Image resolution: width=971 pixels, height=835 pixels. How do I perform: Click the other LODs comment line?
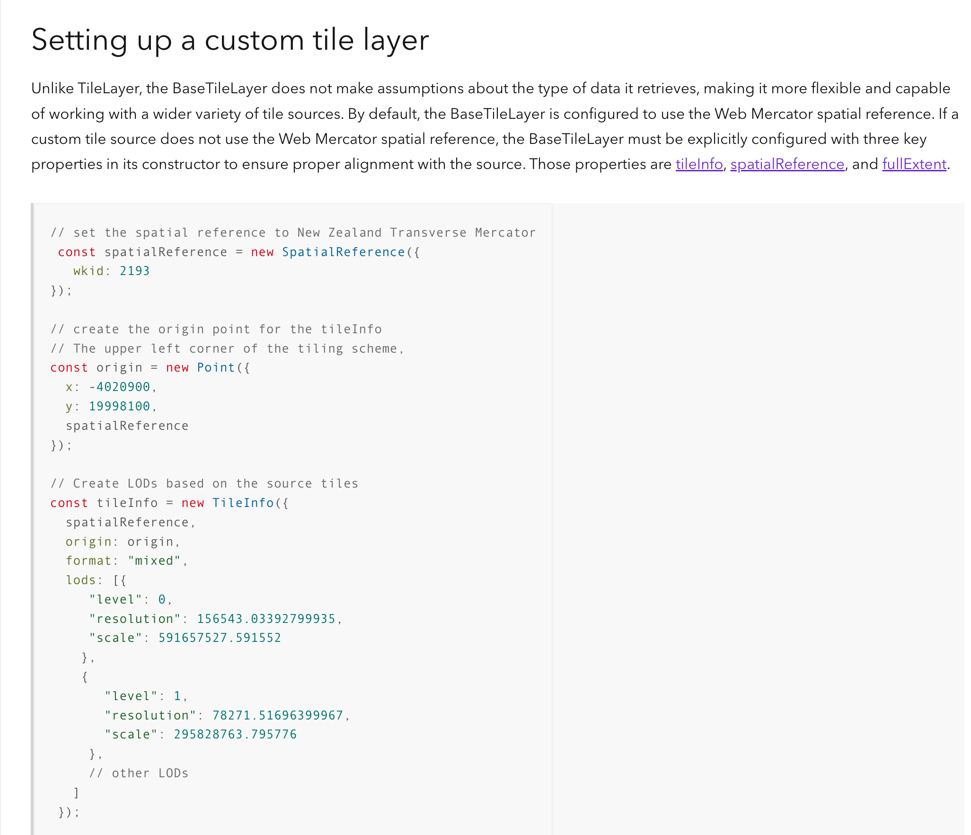tap(140, 773)
